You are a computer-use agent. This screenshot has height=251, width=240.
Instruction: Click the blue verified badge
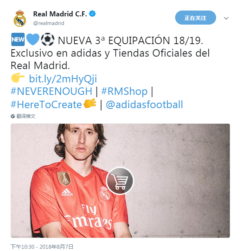pyautogui.click(x=92, y=14)
